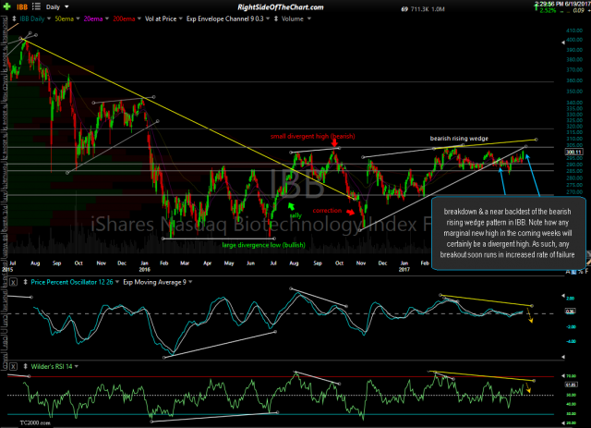The width and height of the screenshot is (591, 428).
Task: Open the watchlist list icon beside IBB
Action: point(36,6)
